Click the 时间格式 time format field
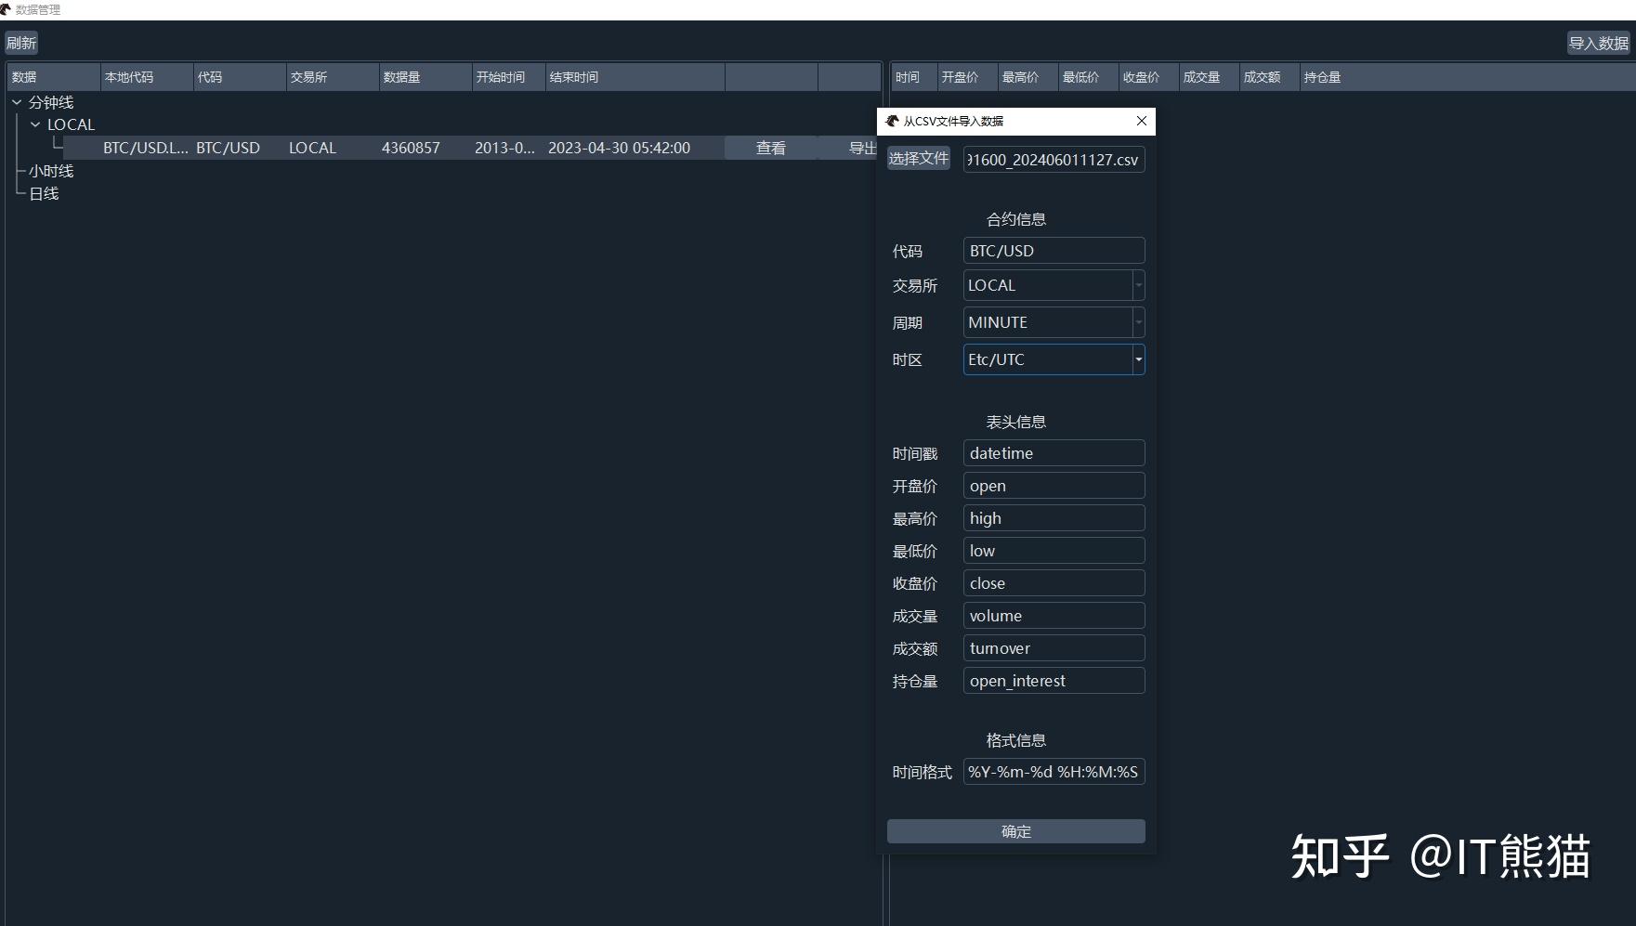 (1054, 772)
